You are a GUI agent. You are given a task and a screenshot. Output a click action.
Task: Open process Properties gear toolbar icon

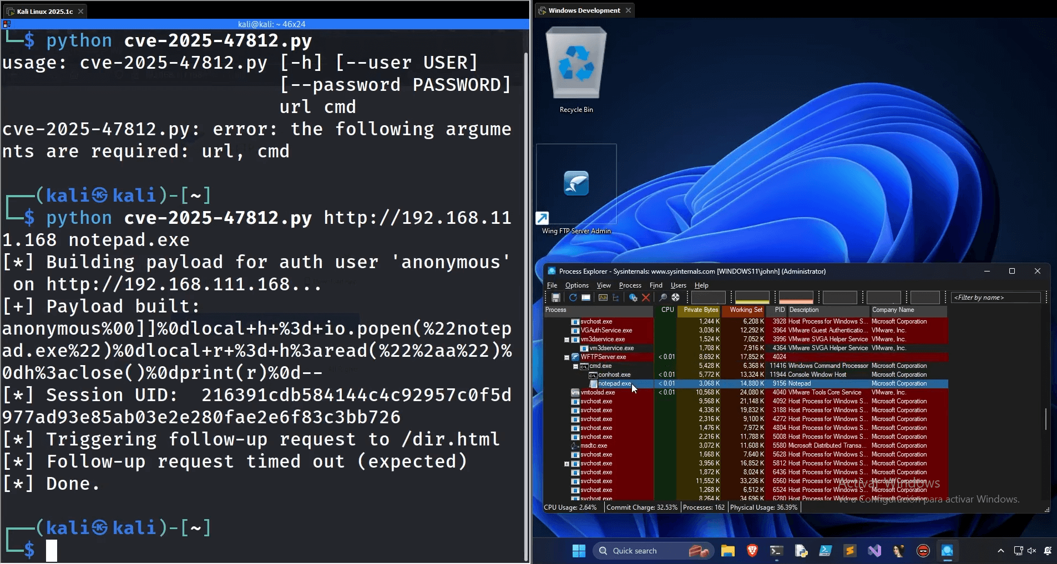[633, 298]
